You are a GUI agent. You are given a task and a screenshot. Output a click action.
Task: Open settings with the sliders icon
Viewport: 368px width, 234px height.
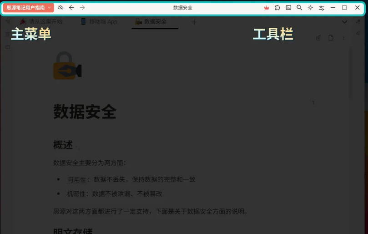321,8
